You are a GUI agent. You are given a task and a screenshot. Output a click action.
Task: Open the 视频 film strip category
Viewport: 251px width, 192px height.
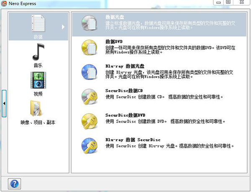pos(38,81)
